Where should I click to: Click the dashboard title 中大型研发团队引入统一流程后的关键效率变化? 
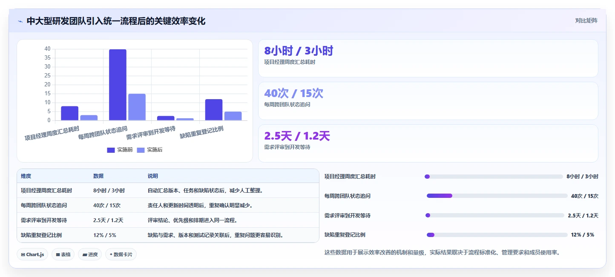tap(116, 21)
